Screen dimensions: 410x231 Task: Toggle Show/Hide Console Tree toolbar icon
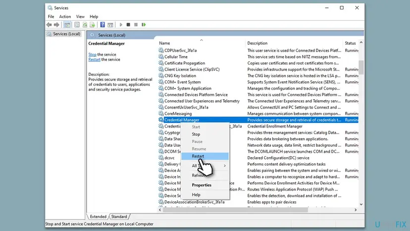(x=67, y=25)
